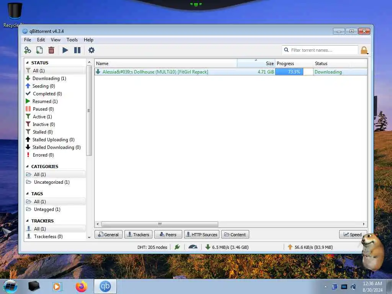Open Firefox from the taskbar
This screenshot has width=392, height=294.
click(82, 286)
